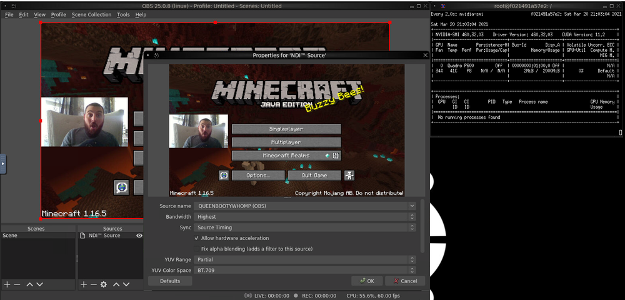625x300 pixels.
Task: Click the Cancel button
Action: click(405, 281)
